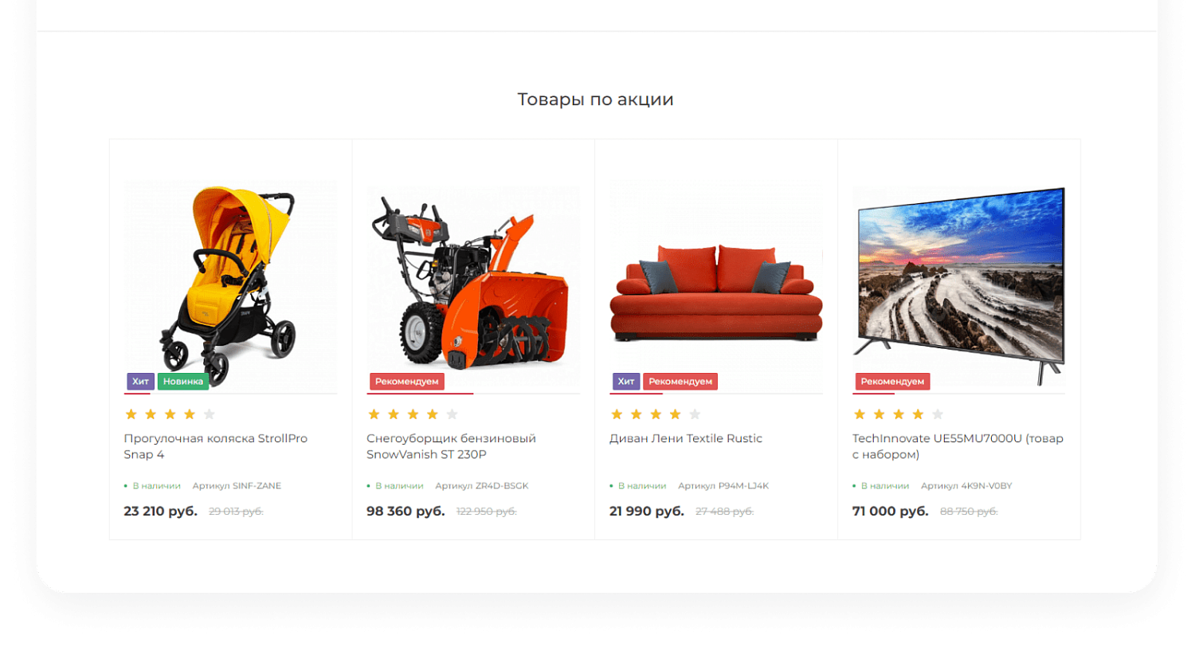
Task: Click the Рекомендуем badge on the sofa card
Action: tap(680, 382)
